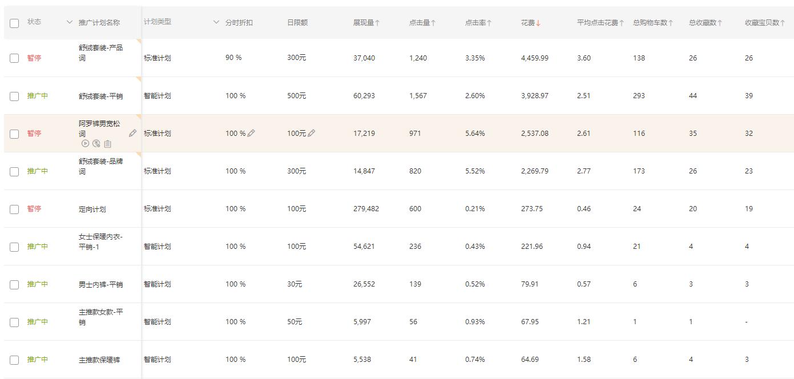The height and width of the screenshot is (379, 794).
Task: Click the circled icon beside the play icon
Action: tap(95, 143)
